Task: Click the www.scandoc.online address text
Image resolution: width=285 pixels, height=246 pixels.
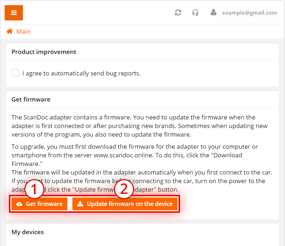Action: pos(123,155)
